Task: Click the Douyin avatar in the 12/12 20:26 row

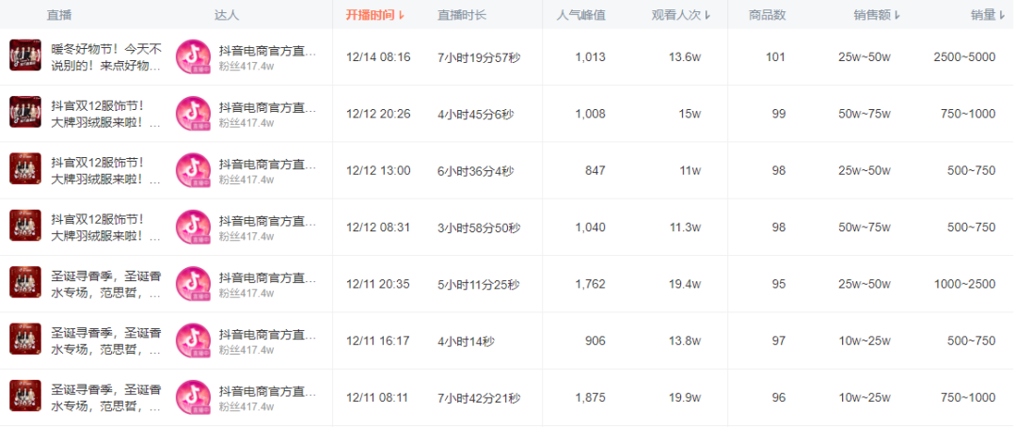Action: [194, 114]
